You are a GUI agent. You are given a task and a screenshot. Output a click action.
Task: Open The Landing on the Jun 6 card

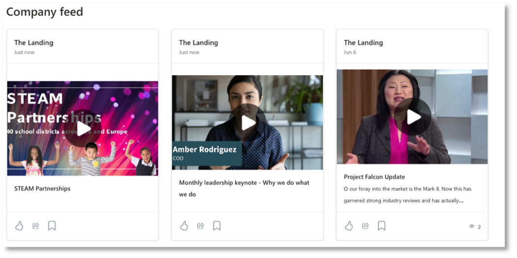363,43
